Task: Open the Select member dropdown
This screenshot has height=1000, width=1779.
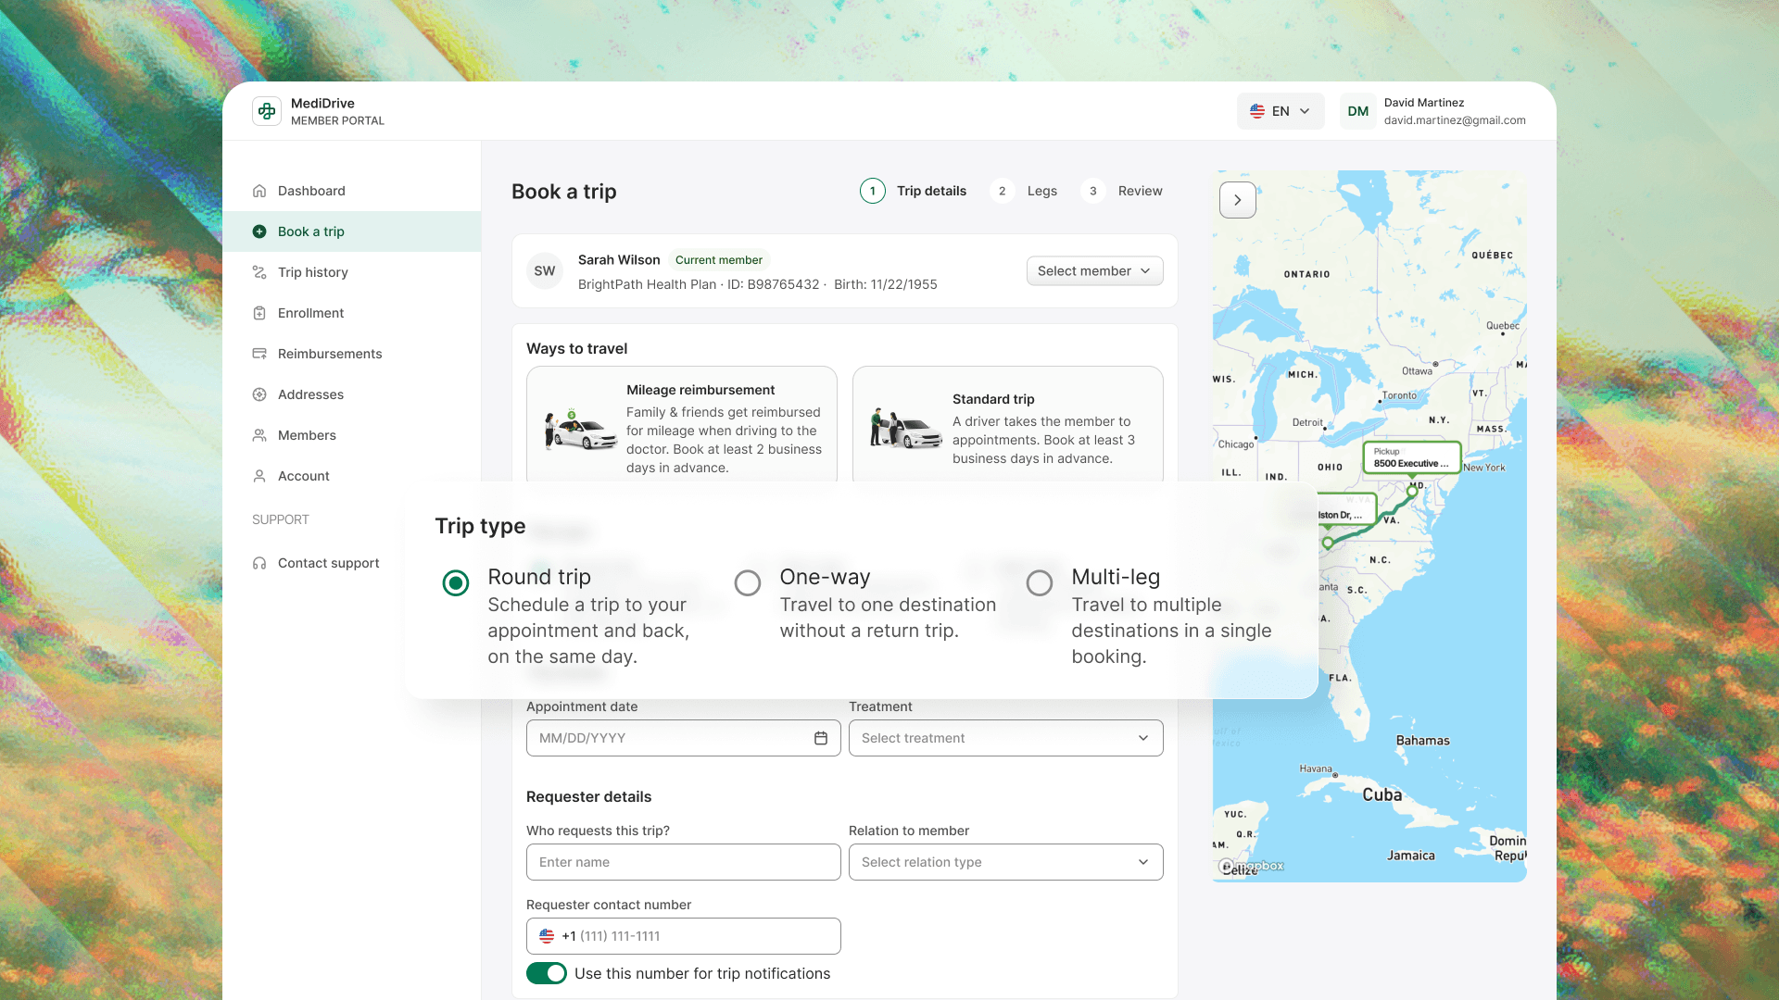Action: click(x=1094, y=271)
